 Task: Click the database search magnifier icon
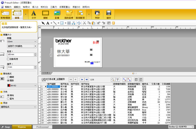coord(113,79)
